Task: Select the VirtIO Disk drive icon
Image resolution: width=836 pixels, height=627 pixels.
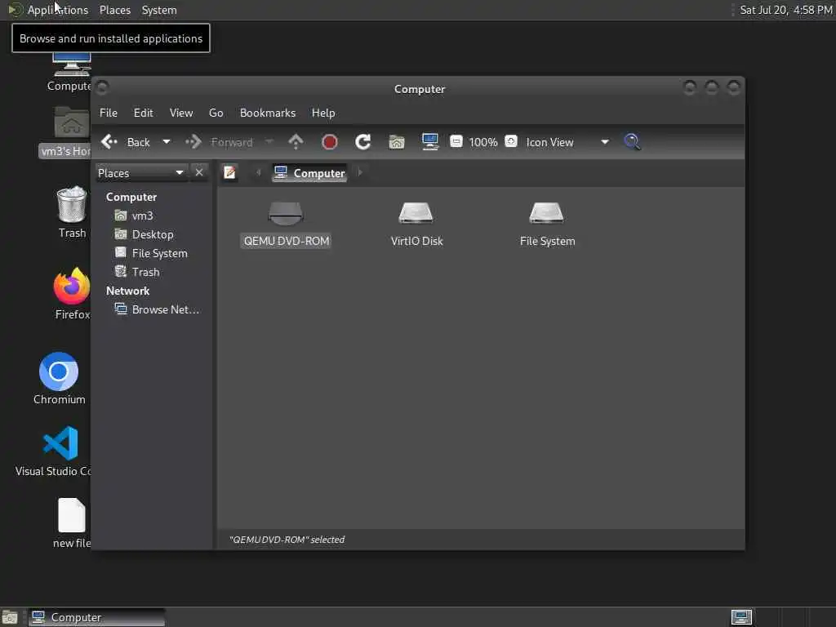Action: pyautogui.click(x=416, y=225)
